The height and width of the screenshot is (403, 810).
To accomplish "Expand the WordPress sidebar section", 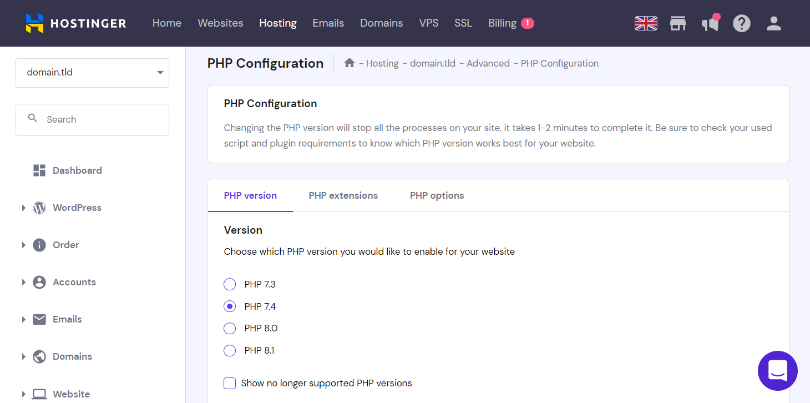I will 24,208.
